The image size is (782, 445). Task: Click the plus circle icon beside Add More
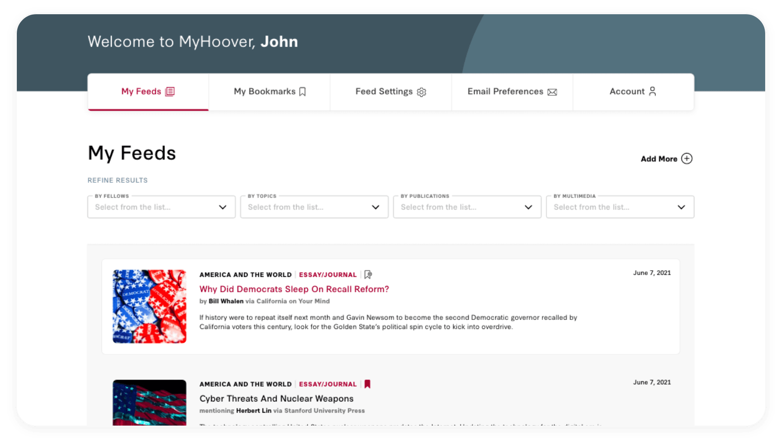687,158
